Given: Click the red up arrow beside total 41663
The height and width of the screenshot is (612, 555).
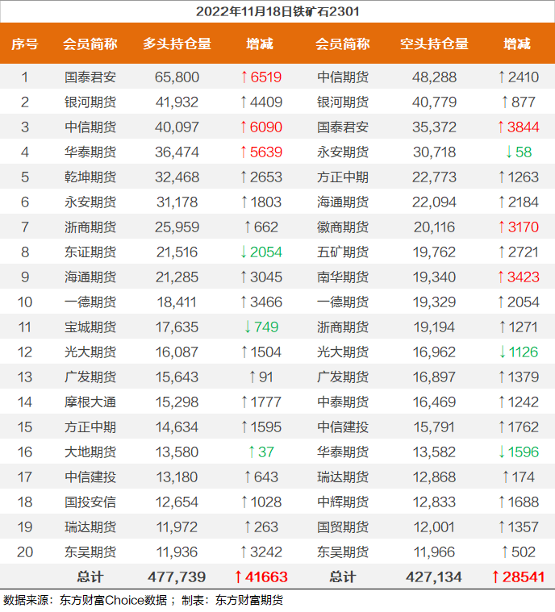Looking at the screenshot, I should tap(238, 577).
